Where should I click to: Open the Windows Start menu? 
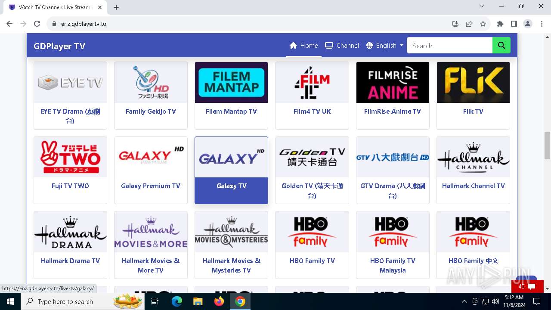coord(10,301)
